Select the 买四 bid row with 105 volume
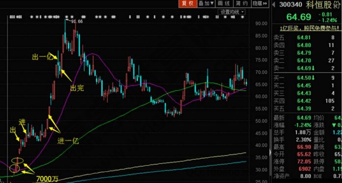The width and height of the screenshot is (342, 183). [x=305, y=101]
